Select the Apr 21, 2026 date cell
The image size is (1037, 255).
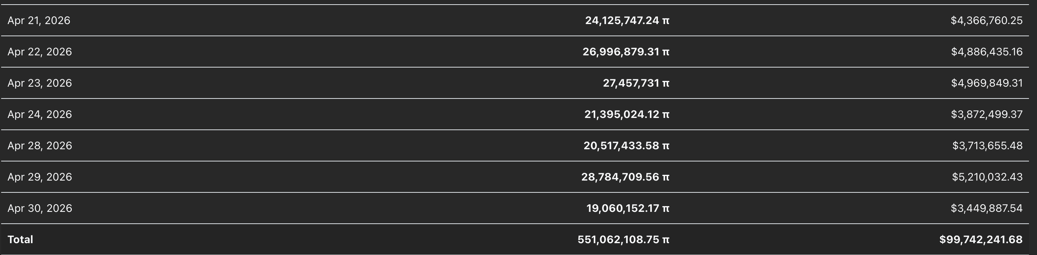pyautogui.click(x=39, y=21)
